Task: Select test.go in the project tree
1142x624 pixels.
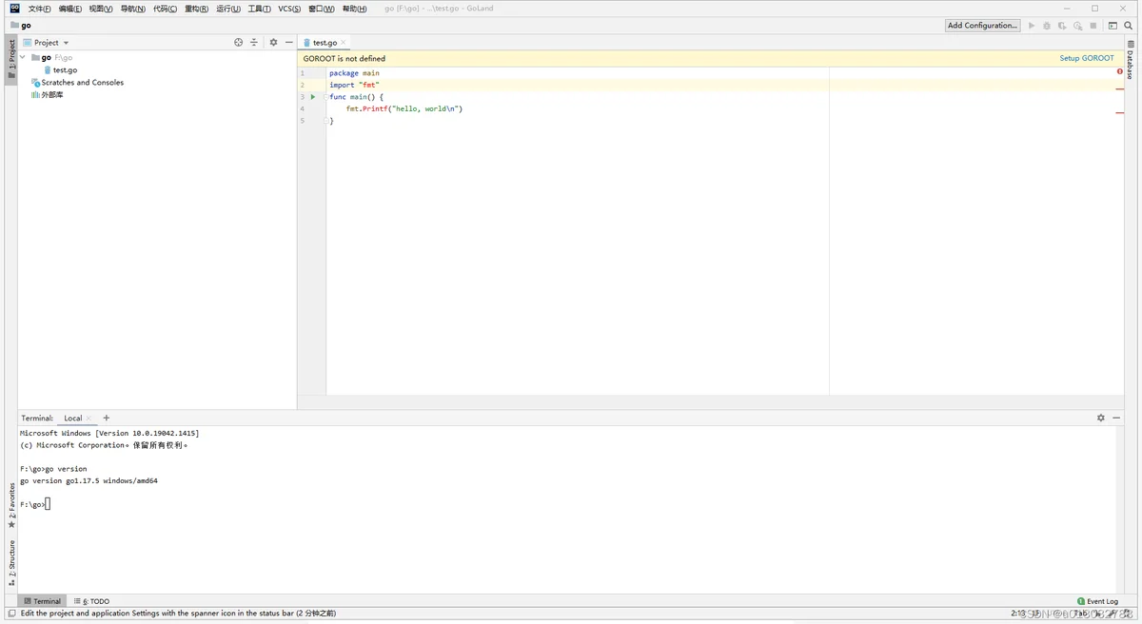Action: (x=61, y=70)
